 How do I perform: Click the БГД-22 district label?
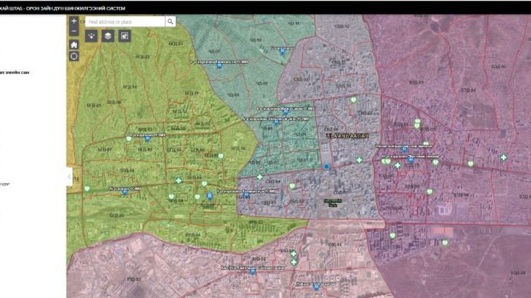pyautogui.click(x=143, y=56)
